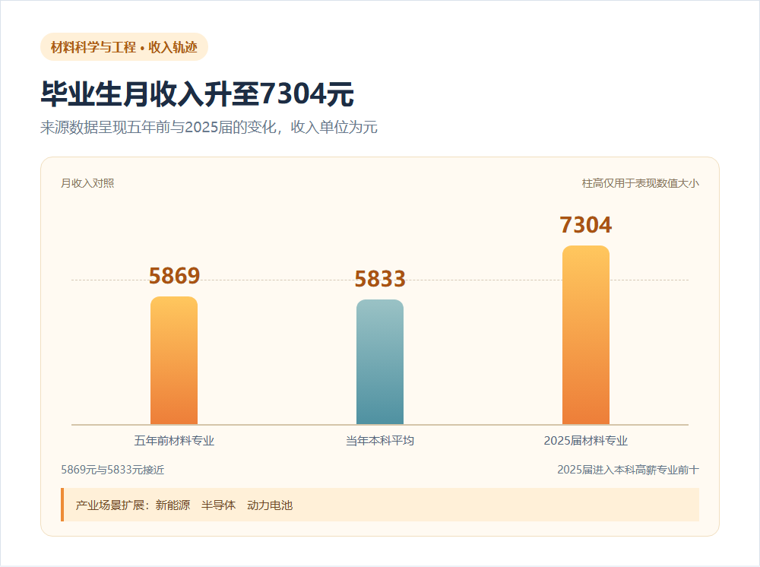The image size is (760, 567).
Task: Click subtitle 来源数据呈现五年前与2025届的变化
Action: [x=159, y=127]
